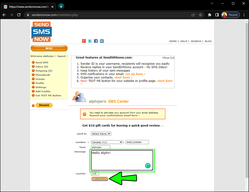Screen dimensions: 249x192
Task: Click Resend your confirmation email here
Action: [113, 115]
